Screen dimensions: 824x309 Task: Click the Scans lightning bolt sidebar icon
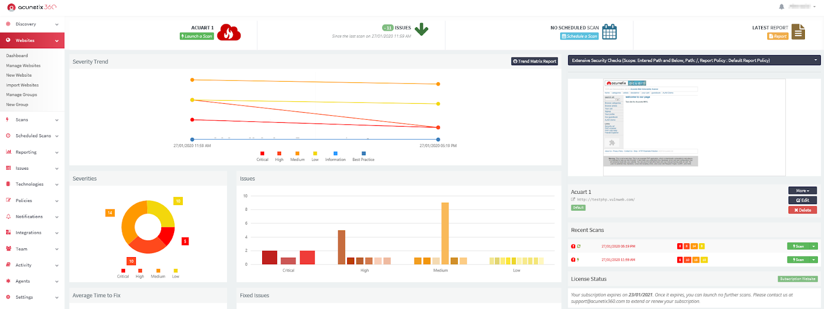[x=8, y=120]
